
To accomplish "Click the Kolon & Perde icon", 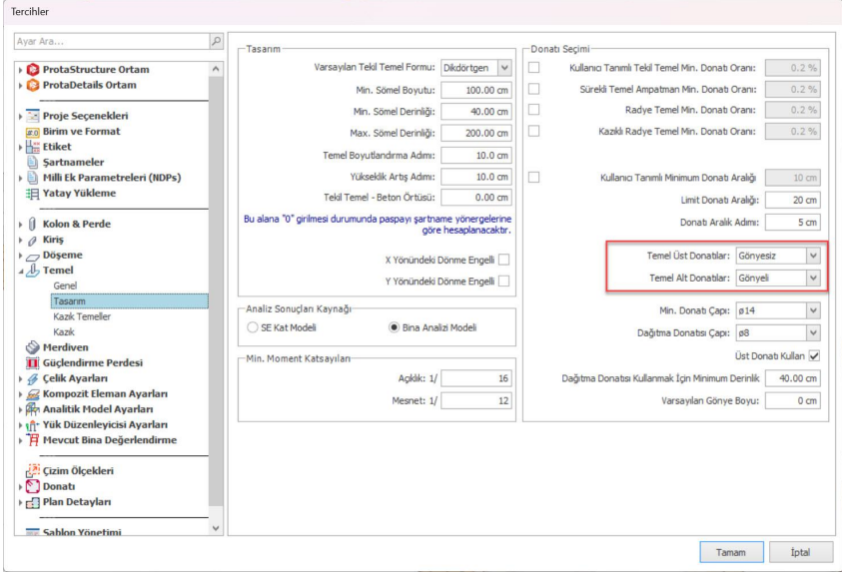I will click(33, 225).
